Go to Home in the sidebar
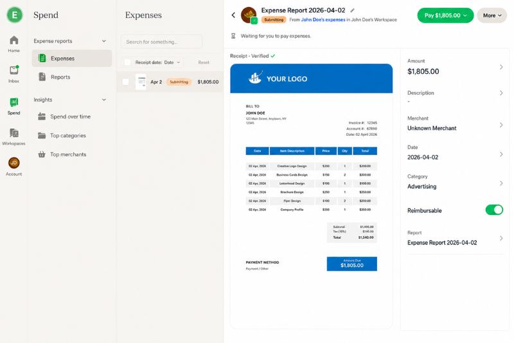Screen dimensions: 514x343 click(13, 44)
